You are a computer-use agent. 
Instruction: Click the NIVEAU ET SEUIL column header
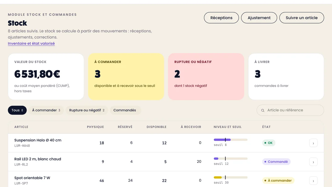(228, 127)
